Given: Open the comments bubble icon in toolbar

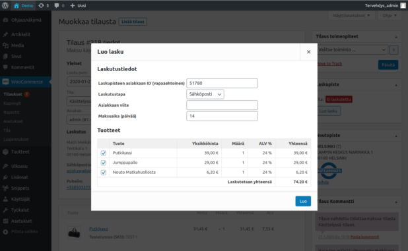Looking at the screenshot, I should pos(57,5).
